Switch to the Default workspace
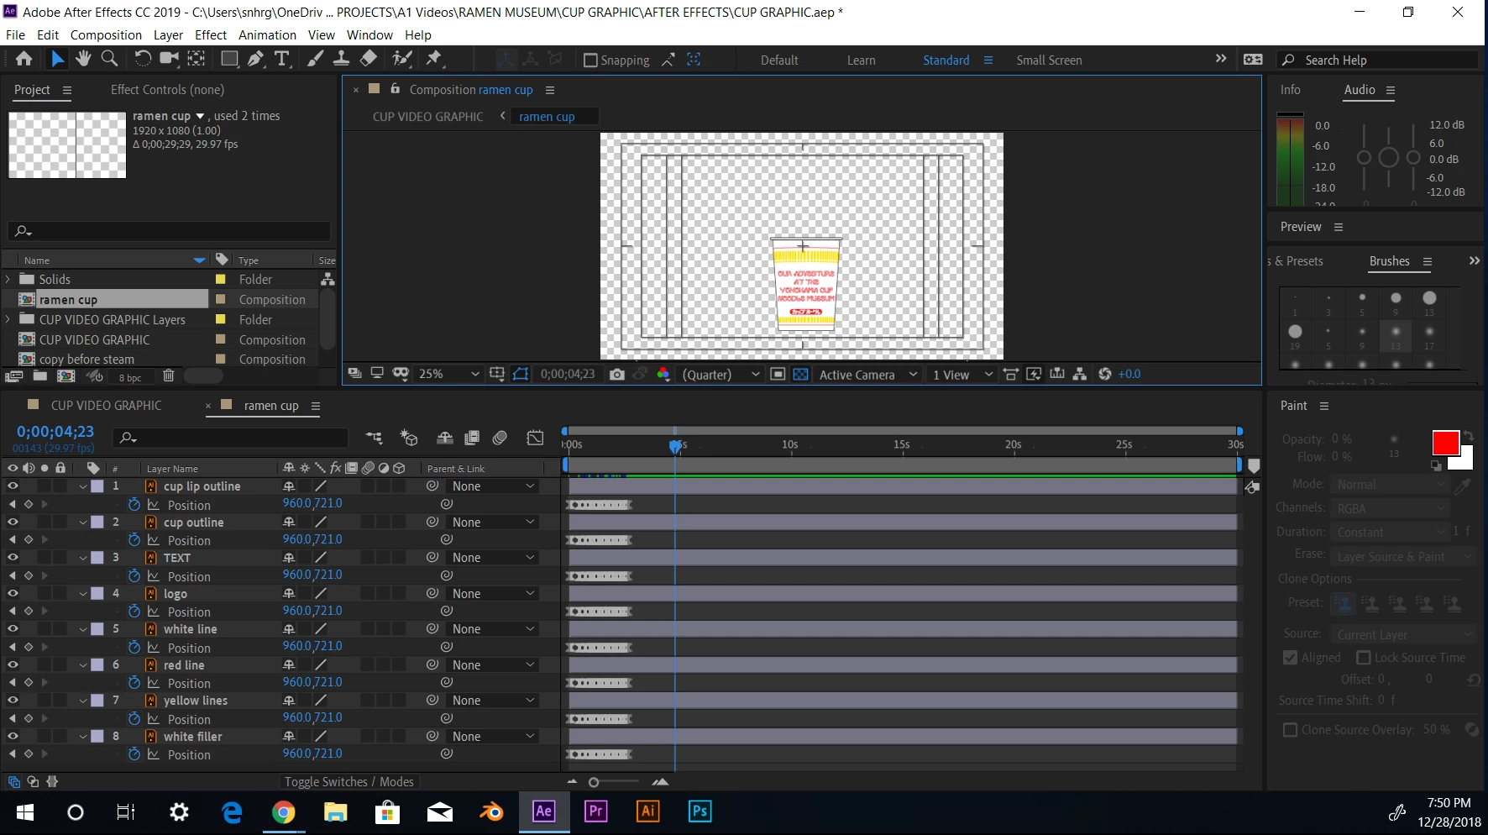 click(x=779, y=60)
